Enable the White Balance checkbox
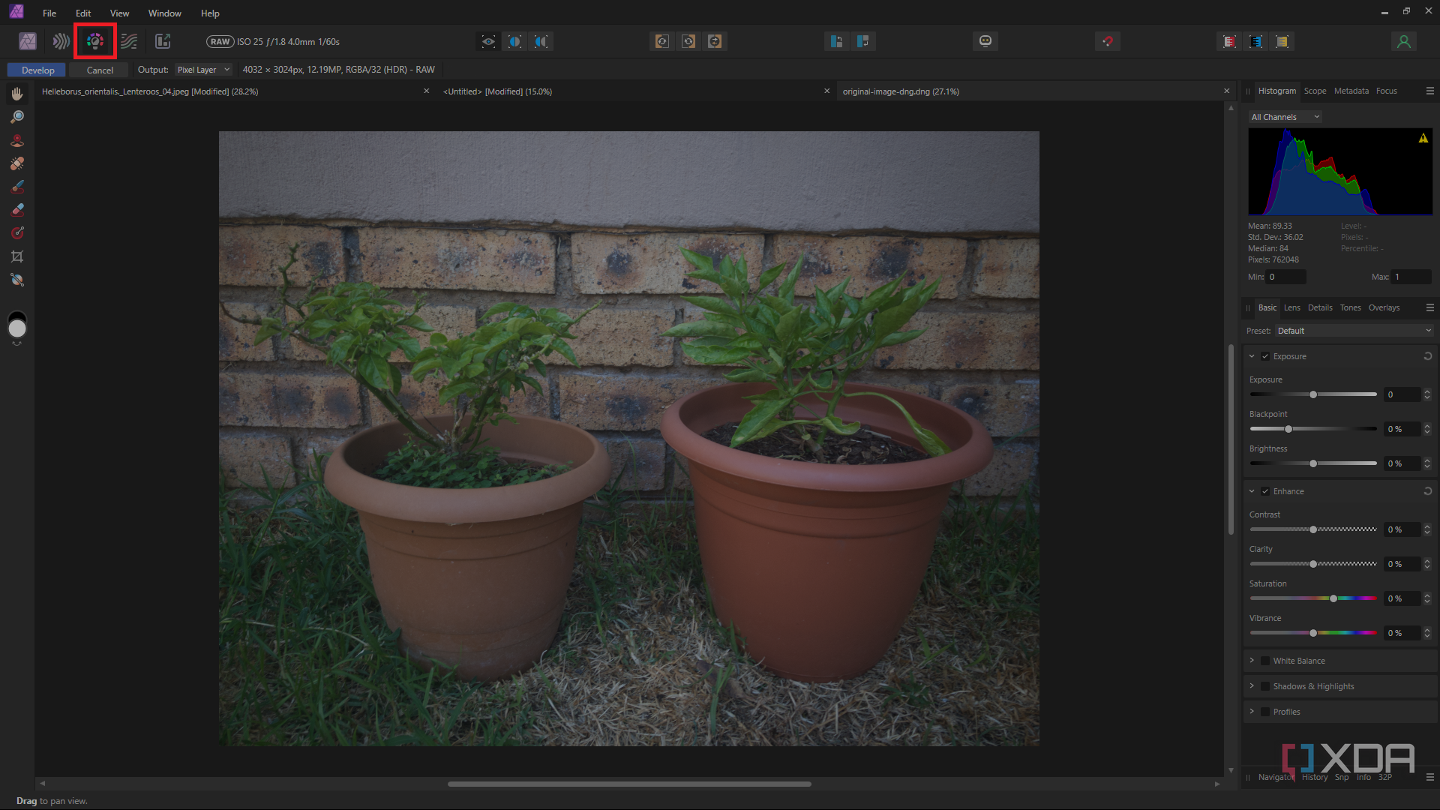1440x810 pixels. (1265, 661)
